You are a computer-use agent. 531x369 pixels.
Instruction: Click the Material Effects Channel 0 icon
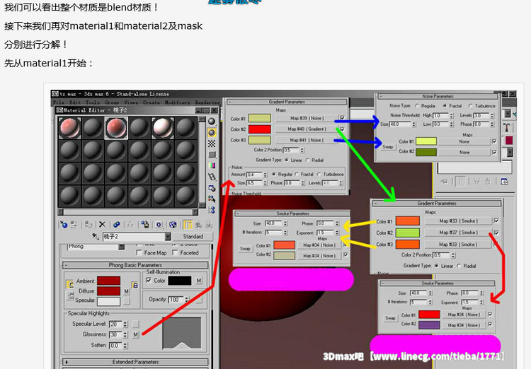159,225
